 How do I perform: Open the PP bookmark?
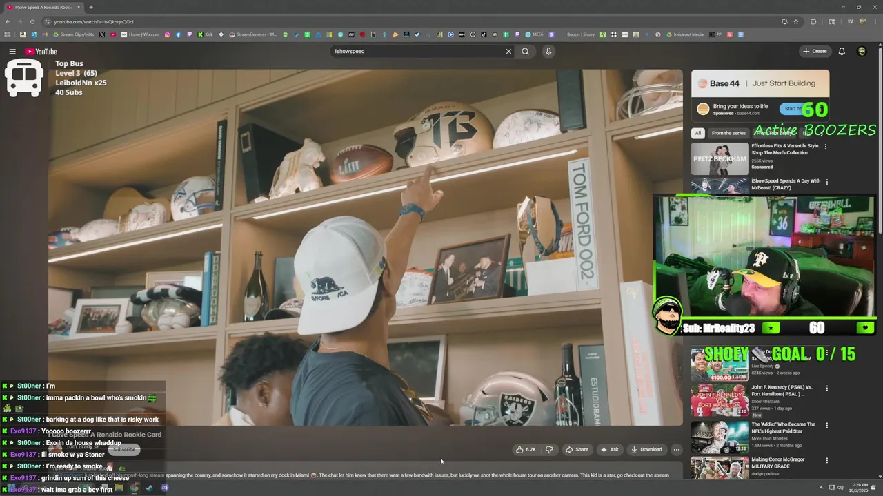click(716, 34)
